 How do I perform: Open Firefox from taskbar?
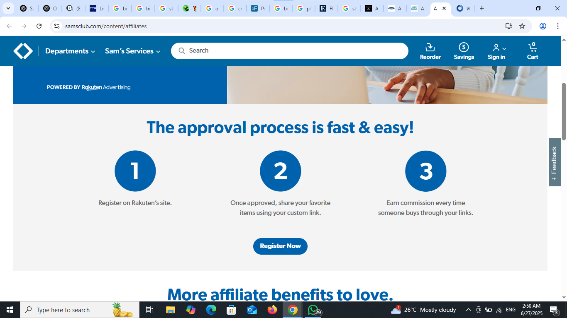pyautogui.click(x=272, y=310)
